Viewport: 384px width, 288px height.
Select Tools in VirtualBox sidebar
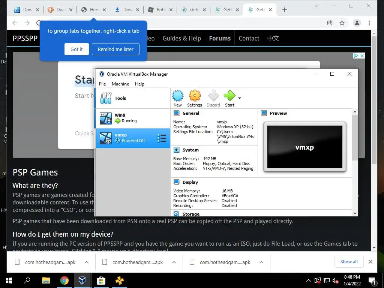(133, 98)
